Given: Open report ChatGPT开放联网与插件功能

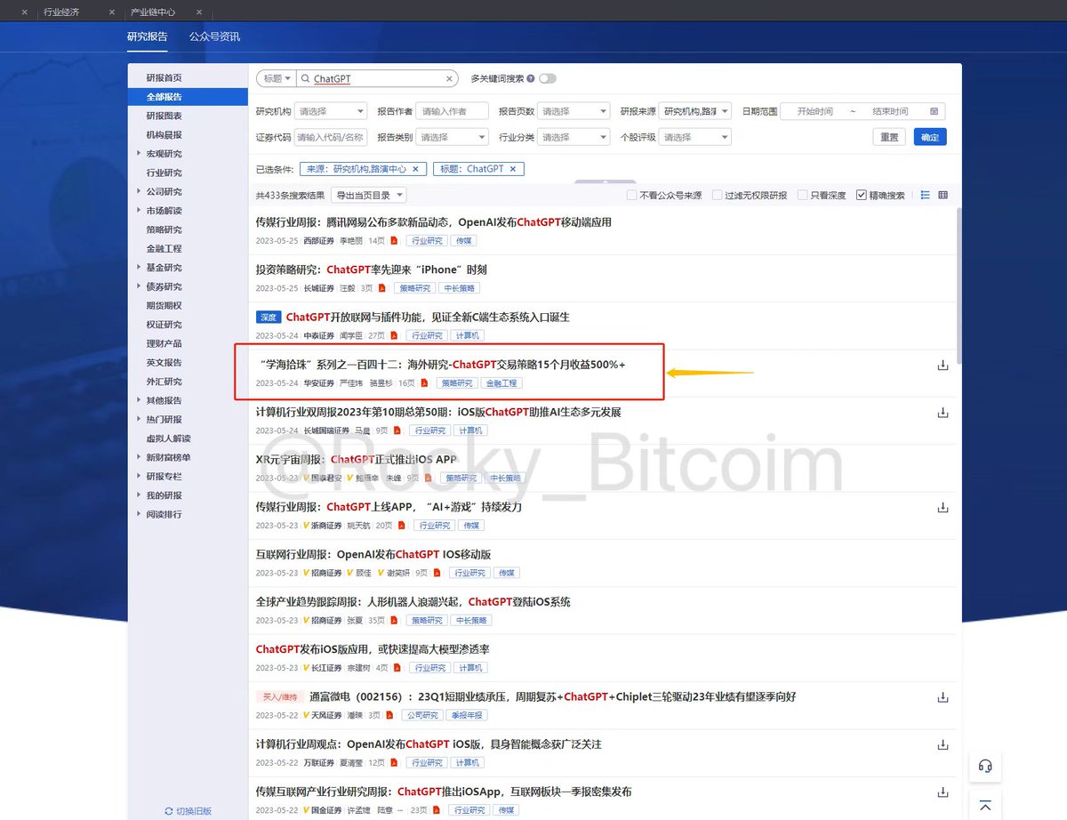Looking at the screenshot, I should click(428, 318).
